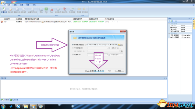Expand the dropdown arrow under 执行 button
This screenshot has width=195, height=109.
46,13
